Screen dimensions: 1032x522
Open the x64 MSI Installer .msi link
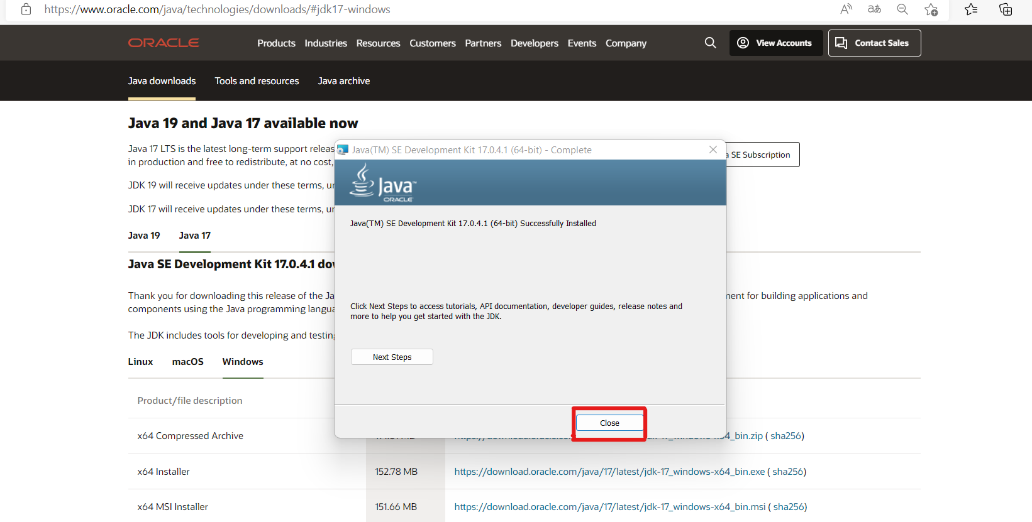610,507
